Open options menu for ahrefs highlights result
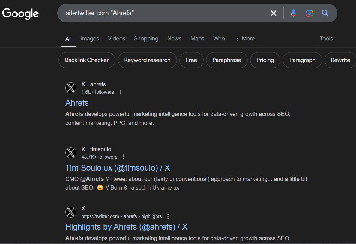The image size is (356, 244). click(168, 216)
